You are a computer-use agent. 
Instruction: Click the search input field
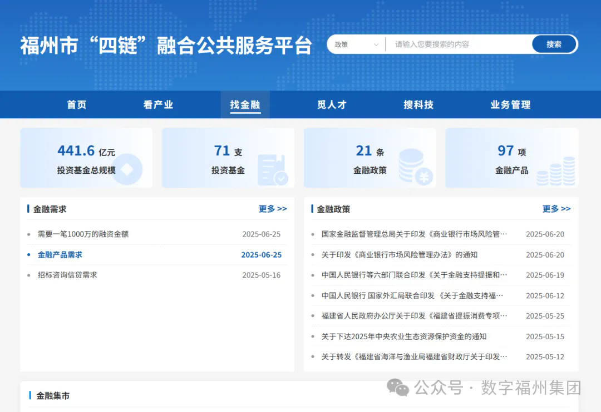(x=456, y=44)
